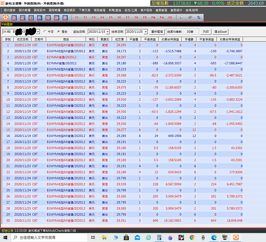Open the 檢視/說明 menu
Image resolution: width=266 pixels, height=242 pixels.
192,10
